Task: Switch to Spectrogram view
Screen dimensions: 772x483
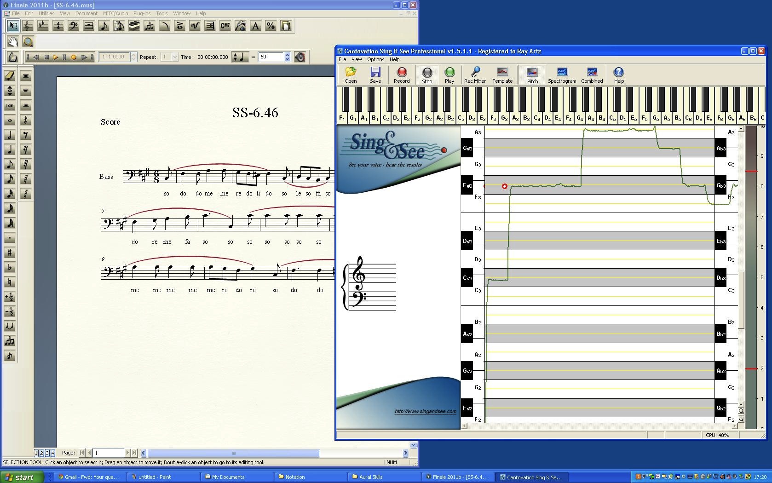Action: point(562,75)
